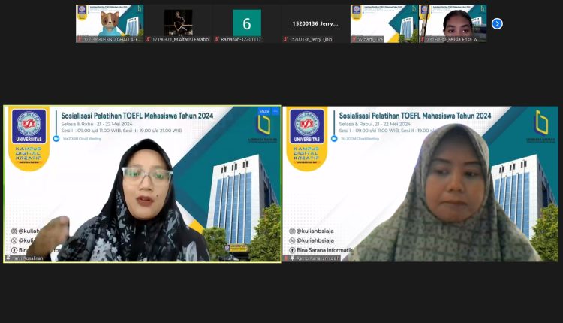Viewport: 563px width, 323px height.
Task: Click Yanti Rosalinah's active speaker video
Action: (143, 184)
